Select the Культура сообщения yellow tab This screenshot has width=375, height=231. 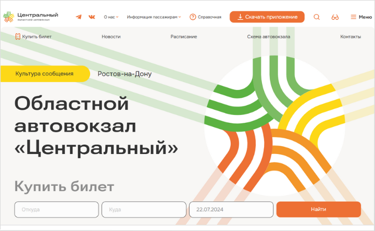pos(44,74)
